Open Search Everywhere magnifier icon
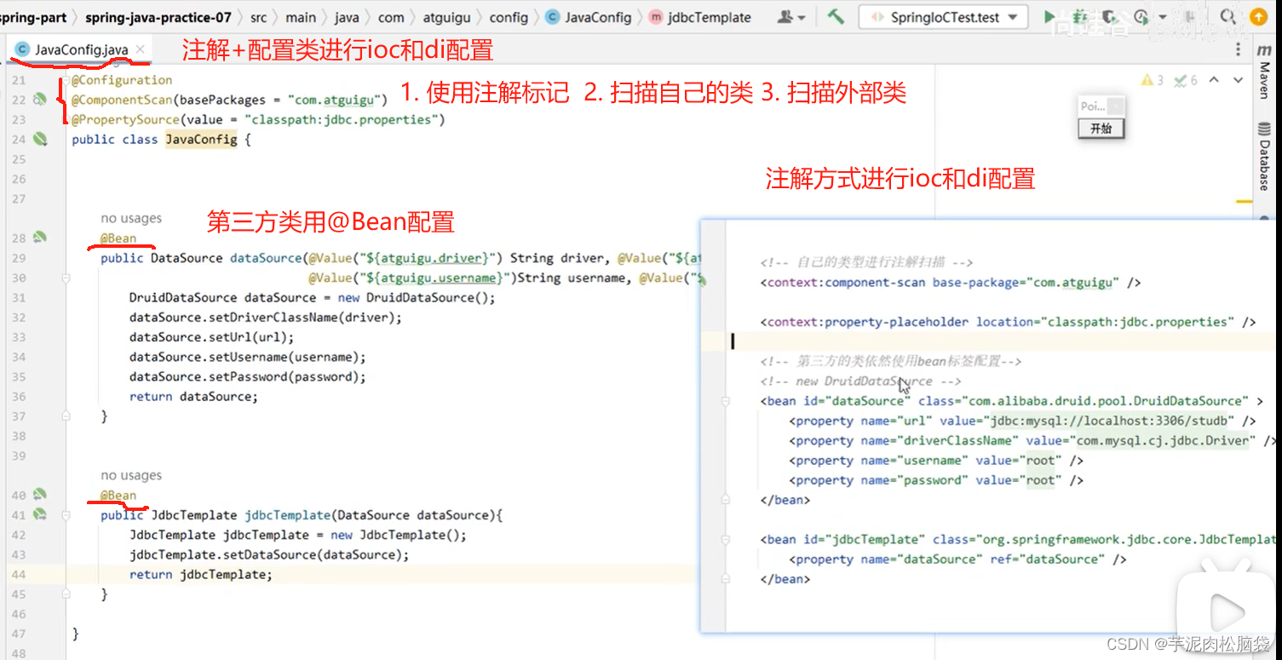The image size is (1282, 660). 1227,17
